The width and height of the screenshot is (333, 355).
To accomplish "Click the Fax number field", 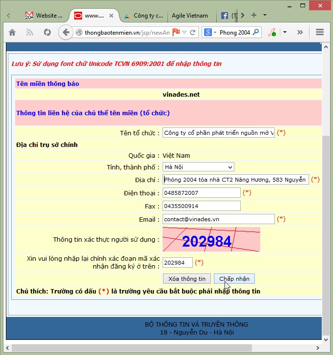I will coord(201,206).
